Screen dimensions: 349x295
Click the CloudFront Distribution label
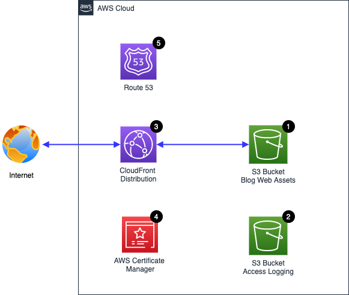pyautogui.click(x=138, y=175)
